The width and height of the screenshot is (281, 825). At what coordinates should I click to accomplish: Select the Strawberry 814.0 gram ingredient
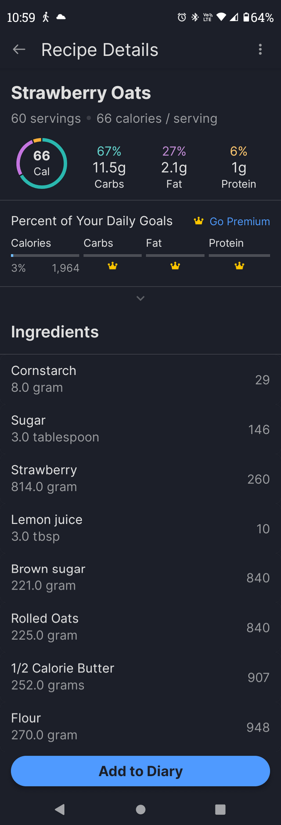140,478
